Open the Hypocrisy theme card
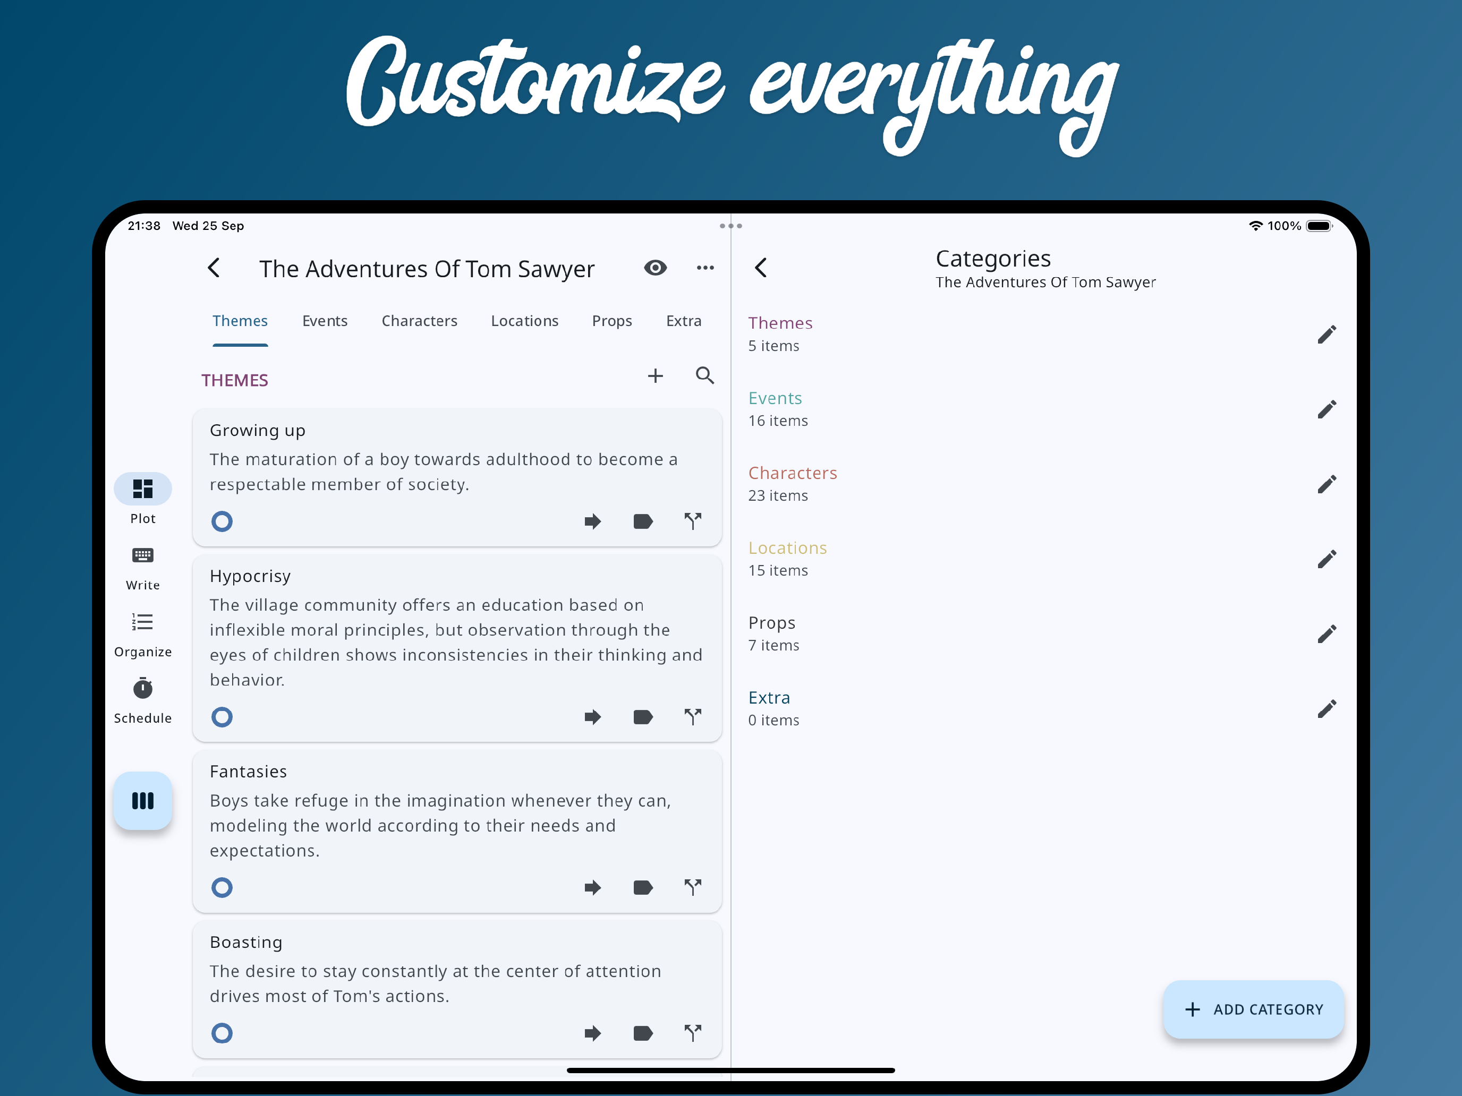 click(457, 648)
